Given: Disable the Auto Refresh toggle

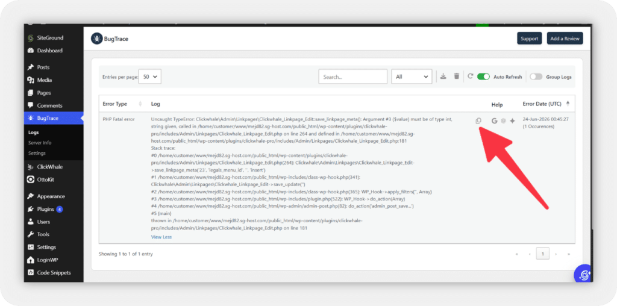Looking at the screenshot, I should (483, 76).
